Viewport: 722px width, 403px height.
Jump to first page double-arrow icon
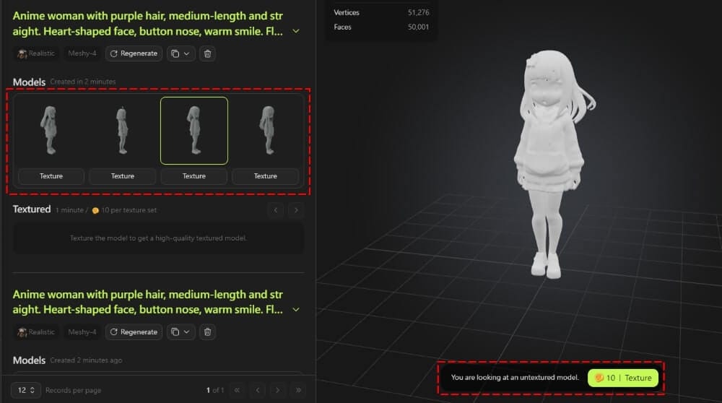pyautogui.click(x=237, y=390)
